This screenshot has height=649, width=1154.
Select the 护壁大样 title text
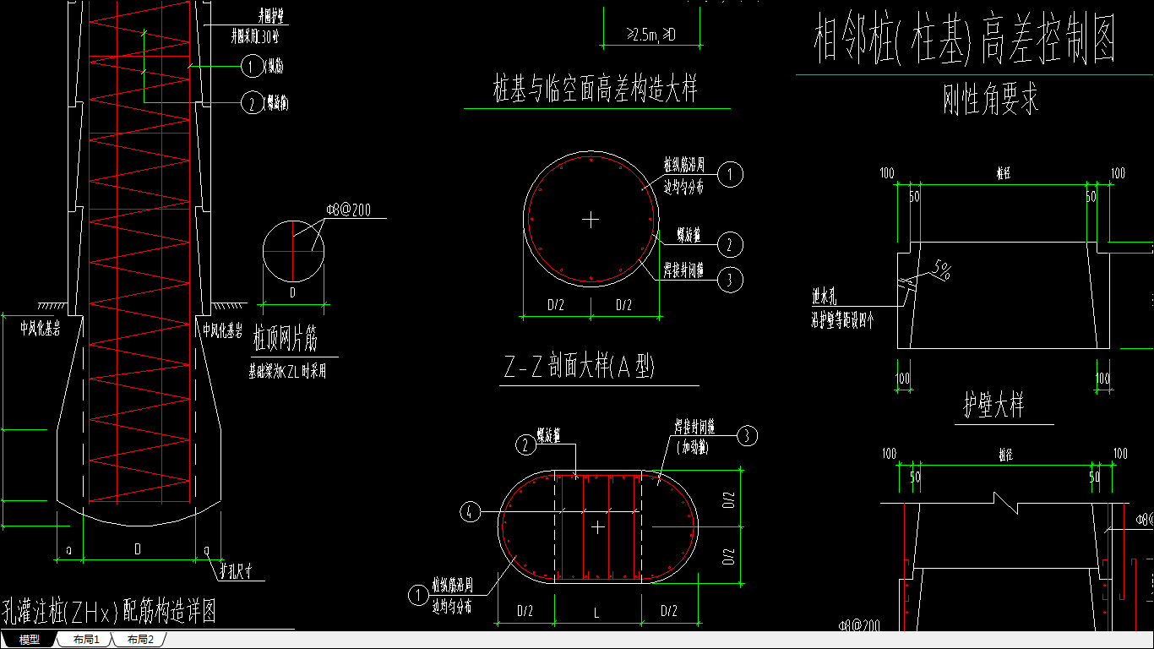click(994, 406)
